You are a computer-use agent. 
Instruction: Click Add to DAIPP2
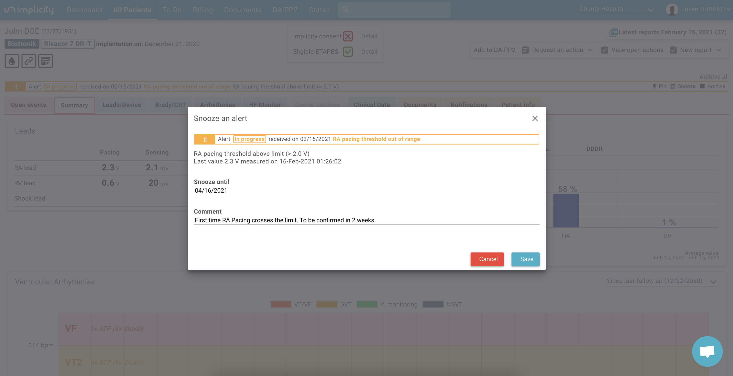(x=494, y=50)
